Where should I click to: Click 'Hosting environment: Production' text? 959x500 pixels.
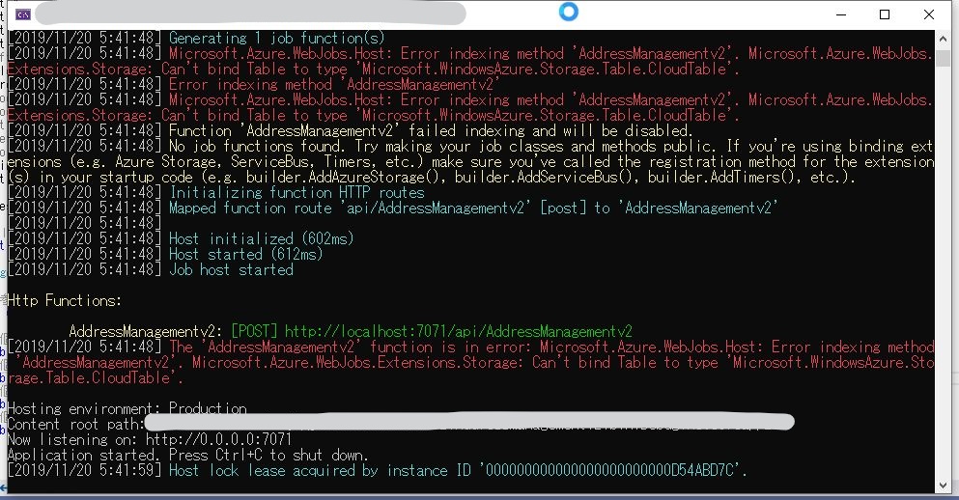click(x=127, y=408)
